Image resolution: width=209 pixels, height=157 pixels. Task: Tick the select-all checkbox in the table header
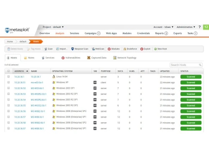(8, 71)
